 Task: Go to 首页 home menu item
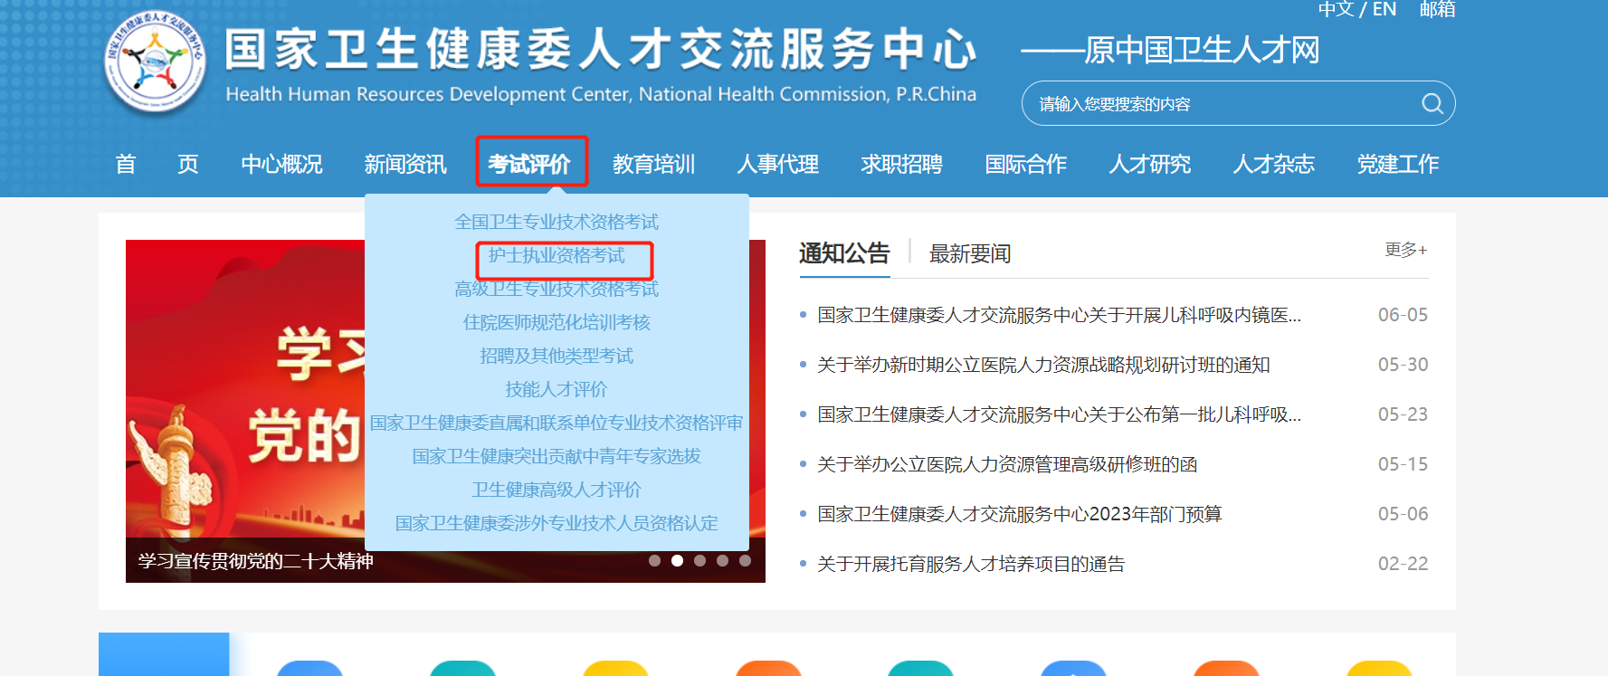(157, 164)
